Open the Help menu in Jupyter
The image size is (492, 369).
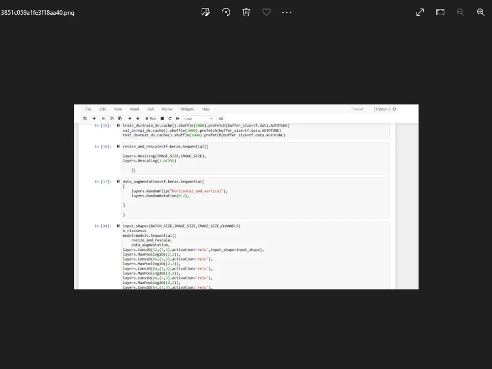pyautogui.click(x=206, y=109)
